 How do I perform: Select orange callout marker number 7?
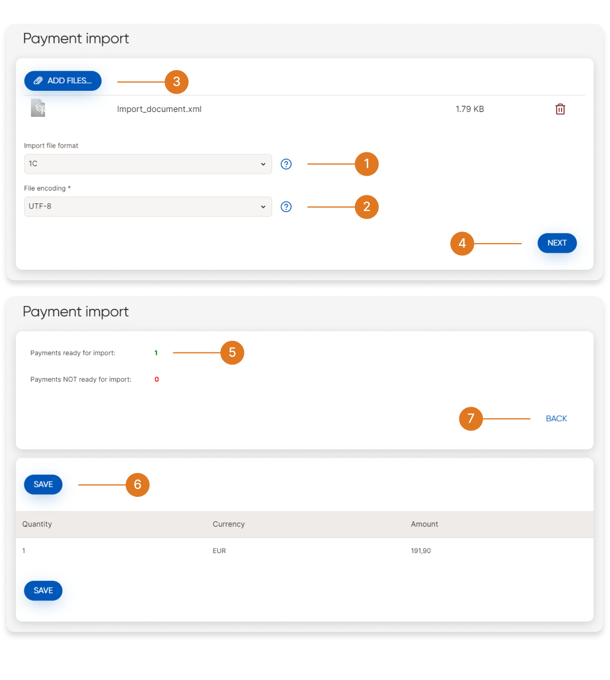(x=470, y=419)
